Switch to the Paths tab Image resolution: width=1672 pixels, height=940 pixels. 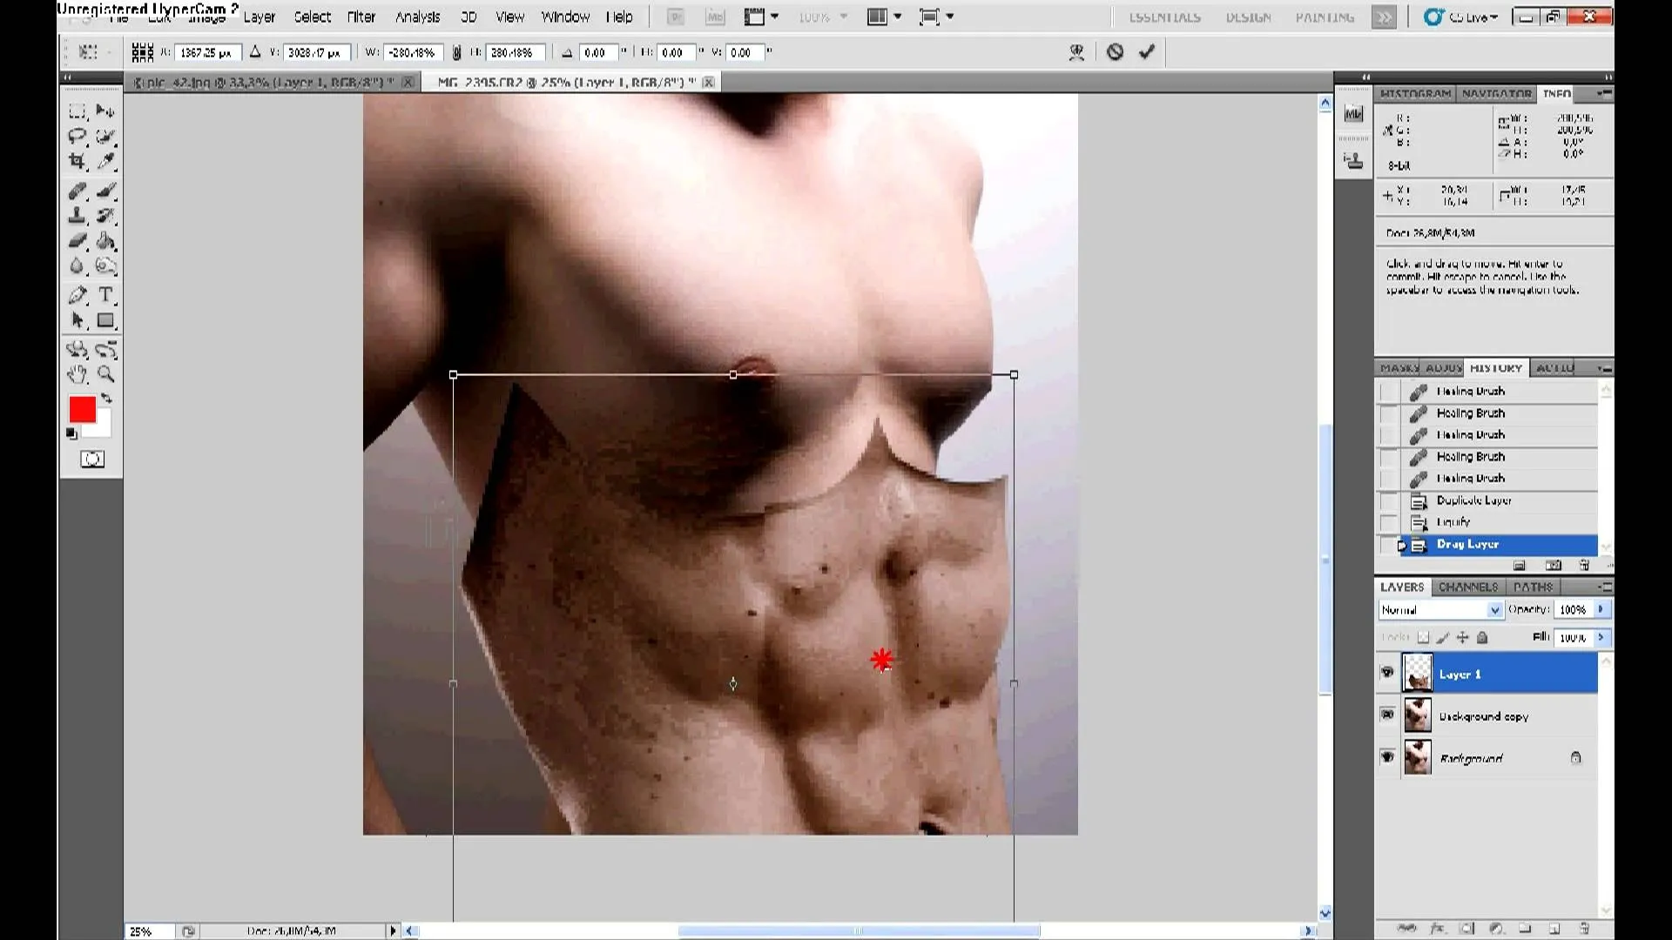[1533, 587]
